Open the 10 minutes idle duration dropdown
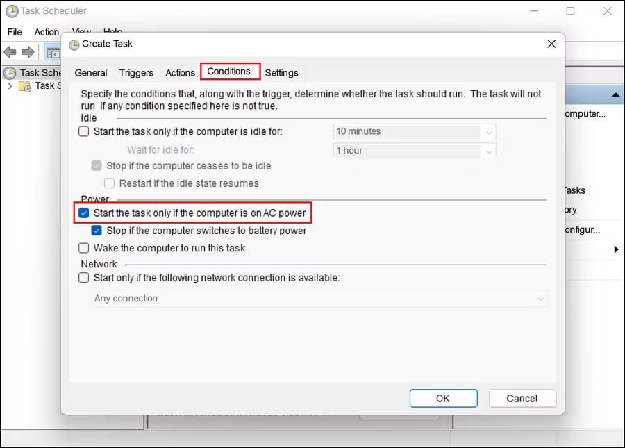Image resolution: width=625 pixels, height=448 pixels. pyautogui.click(x=415, y=131)
